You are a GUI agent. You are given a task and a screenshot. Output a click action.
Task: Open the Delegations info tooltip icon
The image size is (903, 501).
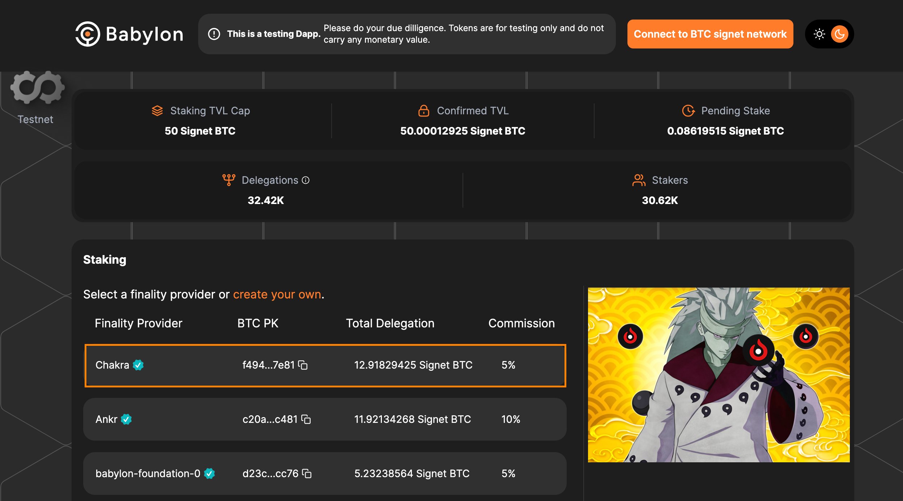[306, 180]
